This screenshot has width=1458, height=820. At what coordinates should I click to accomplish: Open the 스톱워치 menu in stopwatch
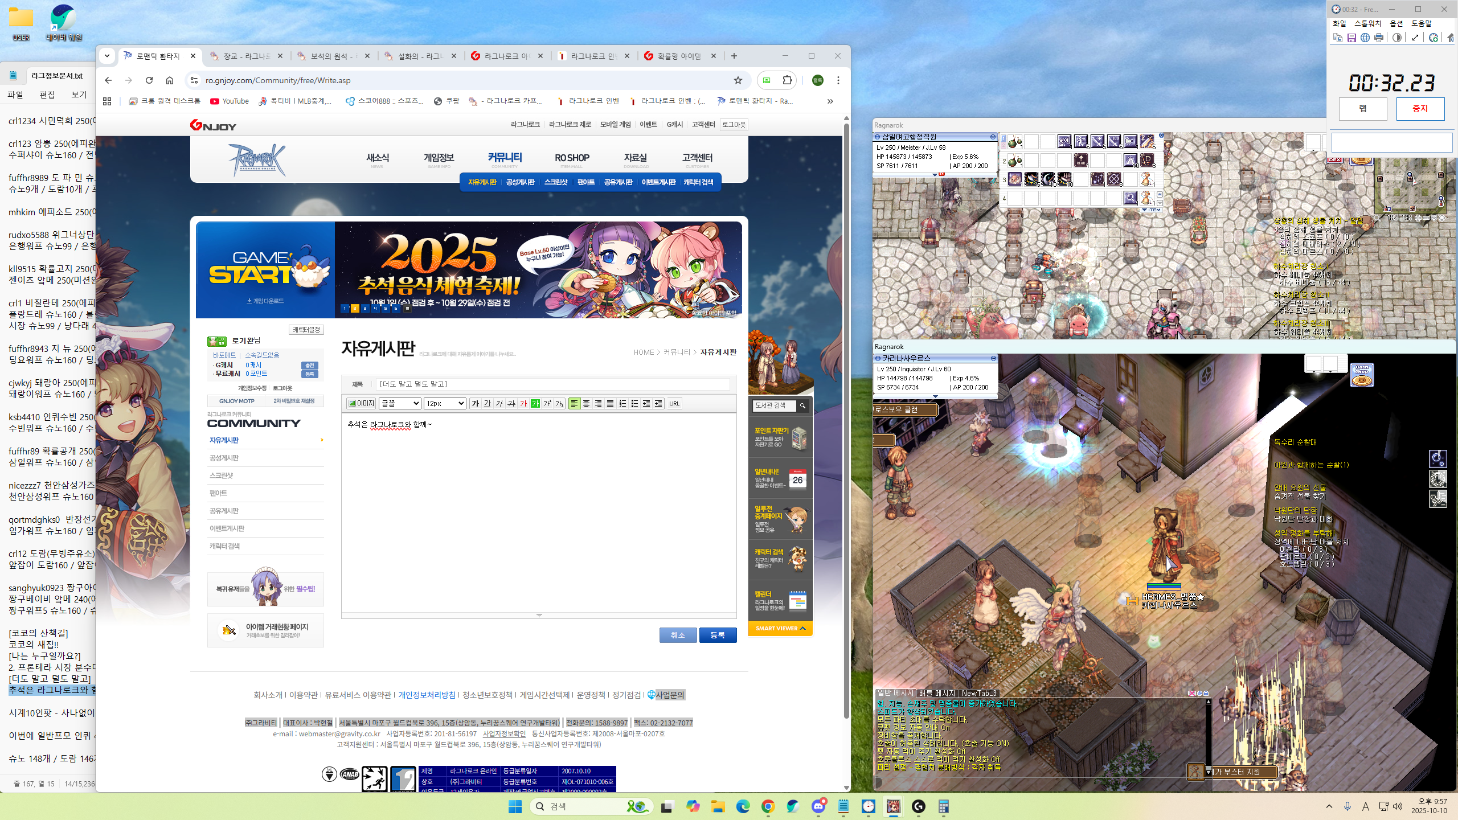pyautogui.click(x=1367, y=23)
